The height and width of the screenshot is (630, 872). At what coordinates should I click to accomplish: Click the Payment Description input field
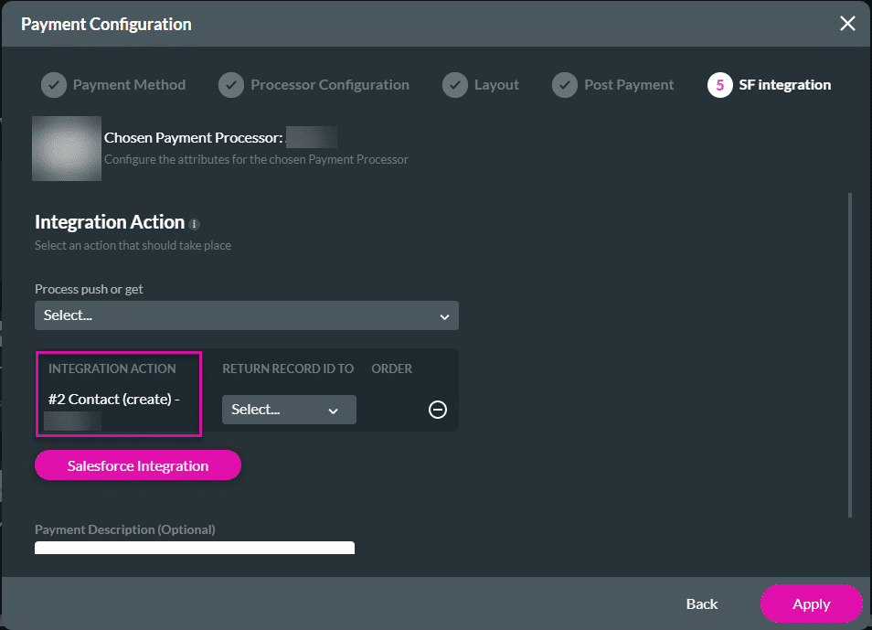click(195, 548)
